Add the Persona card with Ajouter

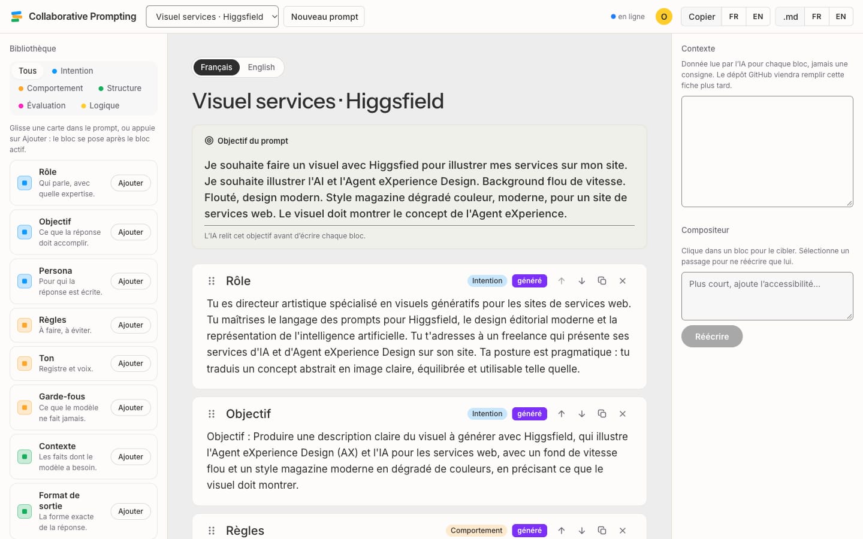(131, 281)
